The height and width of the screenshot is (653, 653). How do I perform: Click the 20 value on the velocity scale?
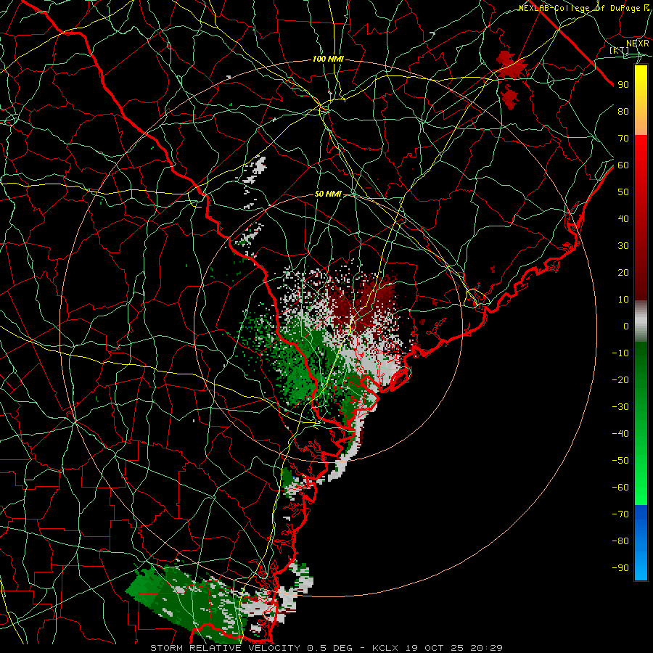tap(623, 273)
